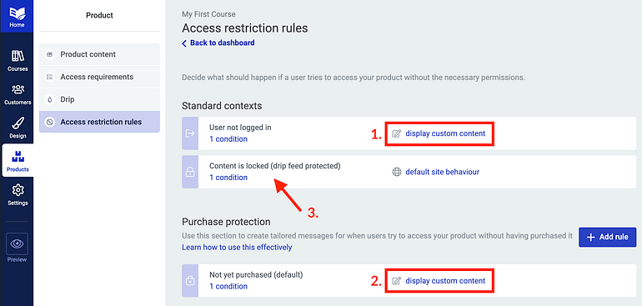Open the Settings gear icon
The image size is (642, 306).
point(18,190)
